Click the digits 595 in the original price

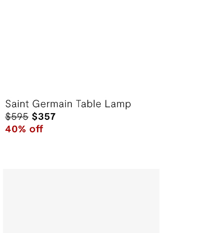click(x=19, y=116)
